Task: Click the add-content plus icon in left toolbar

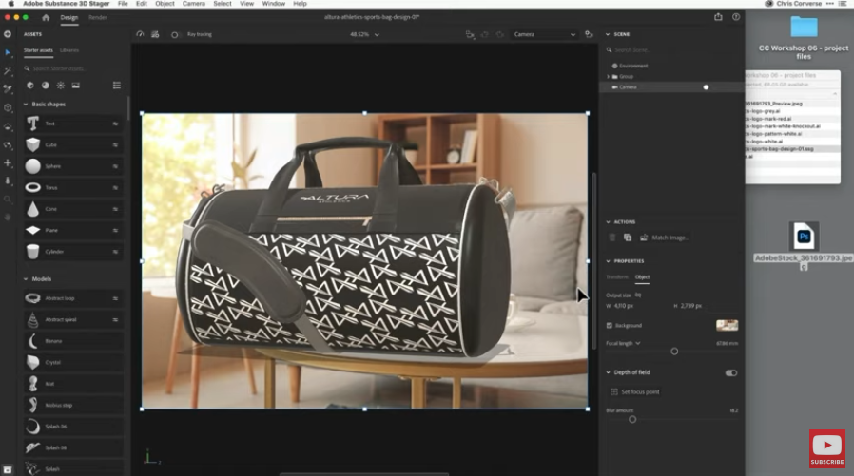Action: pos(8,34)
